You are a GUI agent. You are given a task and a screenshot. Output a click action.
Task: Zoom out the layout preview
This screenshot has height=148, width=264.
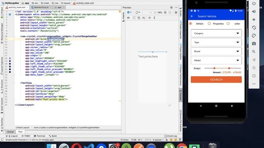click(x=155, y=12)
